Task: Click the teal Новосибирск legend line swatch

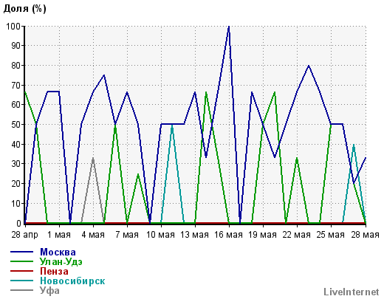Action: 21,281
